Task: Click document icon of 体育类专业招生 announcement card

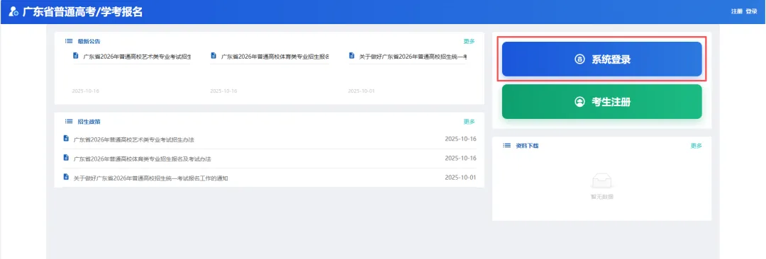Action: [x=213, y=56]
